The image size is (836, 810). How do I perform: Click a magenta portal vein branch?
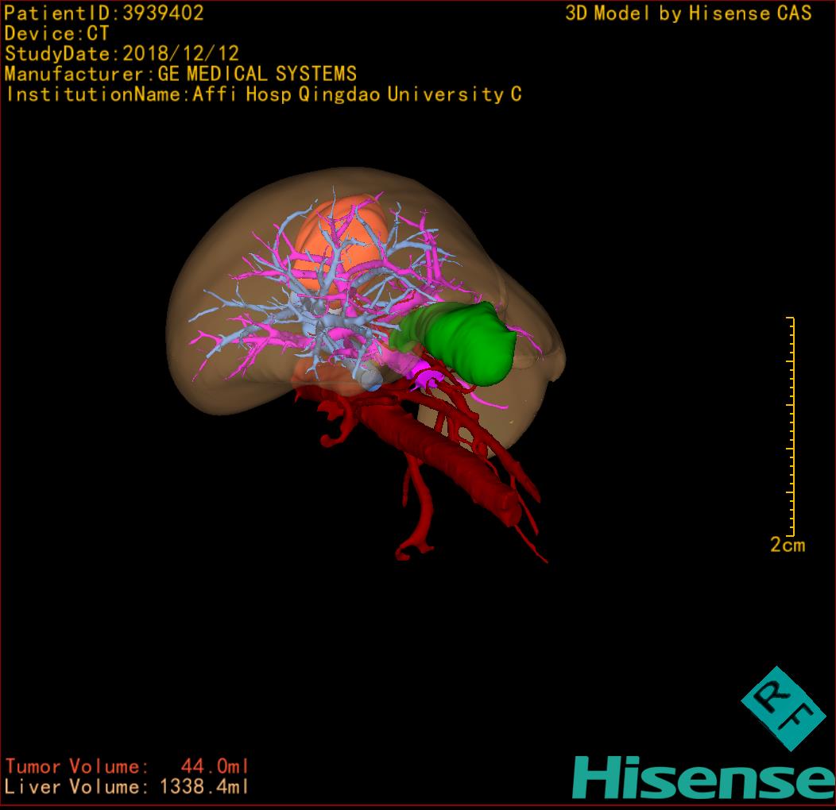(x=262, y=340)
